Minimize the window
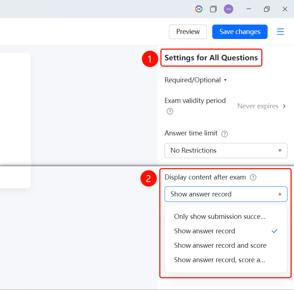 click(x=249, y=9)
